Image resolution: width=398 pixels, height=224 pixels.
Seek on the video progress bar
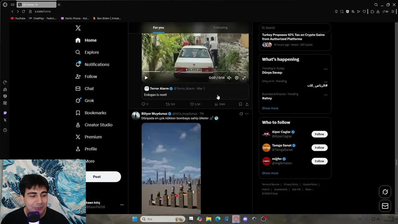point(195,72)
